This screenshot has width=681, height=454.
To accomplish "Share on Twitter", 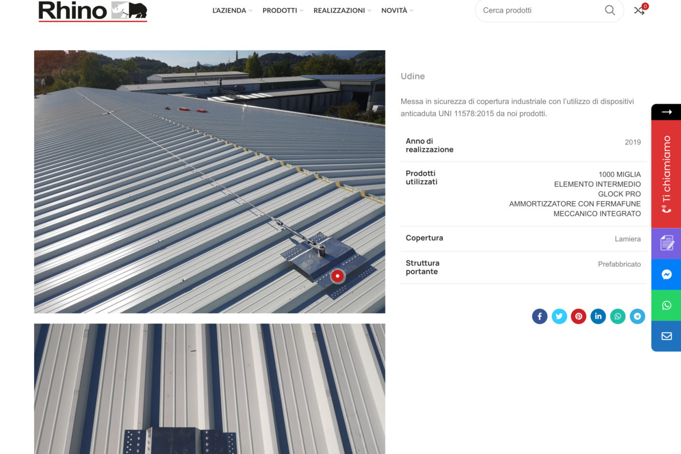I will pos(559,316).
